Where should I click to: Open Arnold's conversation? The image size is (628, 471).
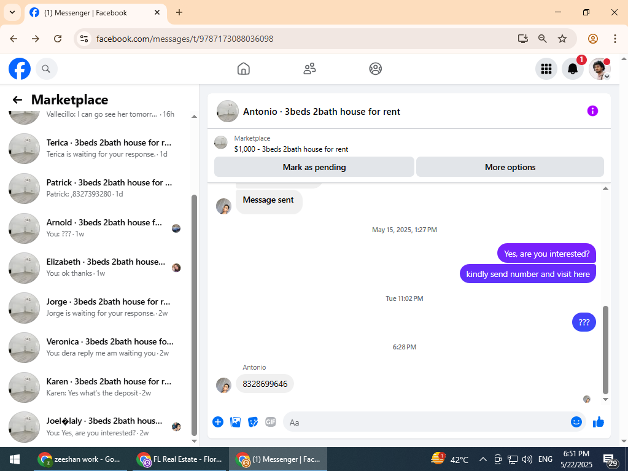96,228
